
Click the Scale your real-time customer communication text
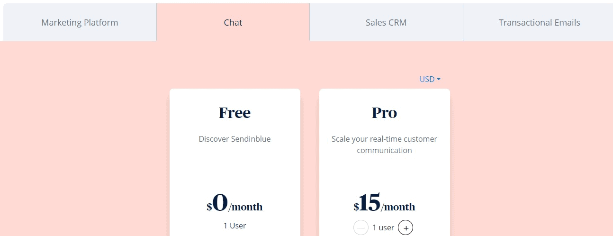(x=384, y=145)
